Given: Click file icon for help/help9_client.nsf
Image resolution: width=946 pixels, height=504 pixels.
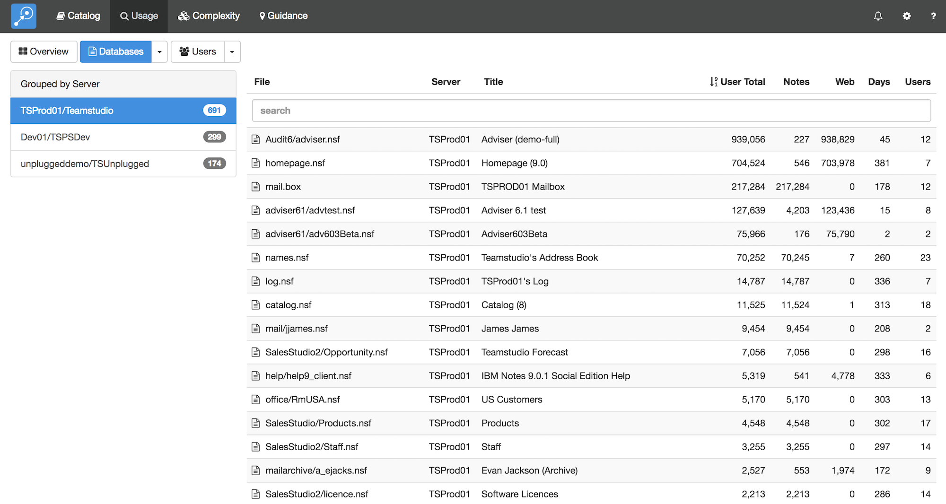Looking at the screenshot, I should [256, 376].
